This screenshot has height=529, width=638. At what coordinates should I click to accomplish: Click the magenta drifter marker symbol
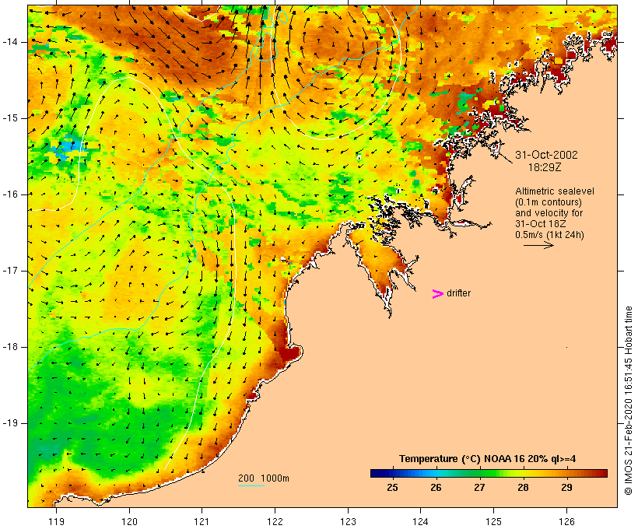[438, 294]
